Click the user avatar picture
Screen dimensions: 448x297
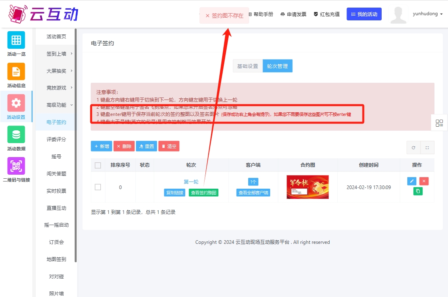398,14
